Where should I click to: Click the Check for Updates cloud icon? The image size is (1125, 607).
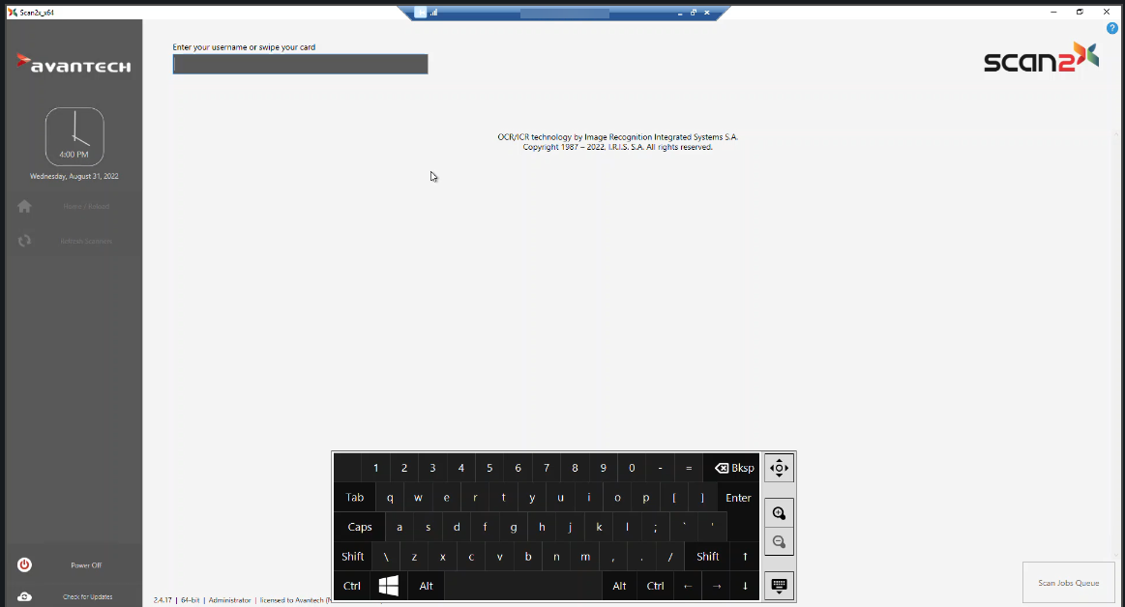pos(25,596)
